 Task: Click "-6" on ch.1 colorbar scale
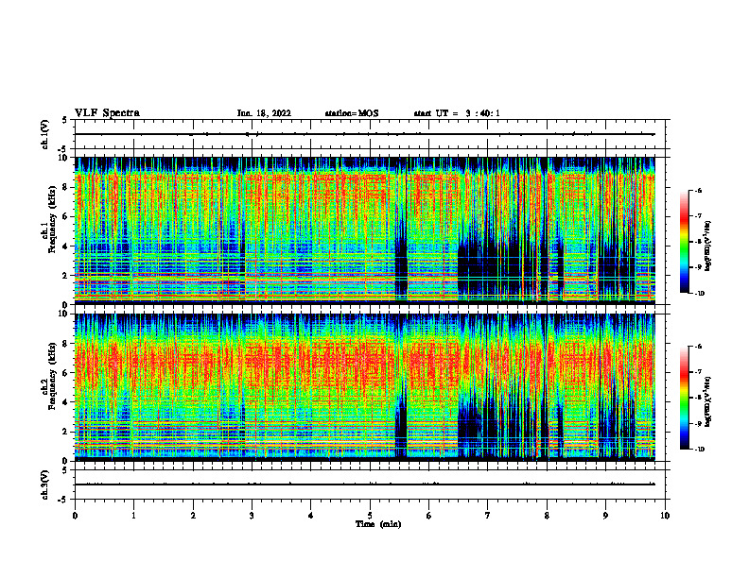[x=698, y=191]
